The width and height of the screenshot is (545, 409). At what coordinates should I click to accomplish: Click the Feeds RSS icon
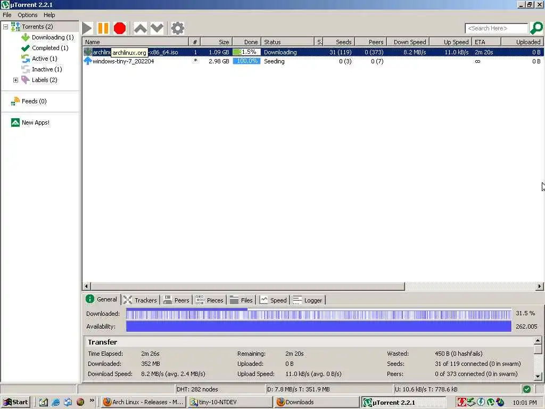15,101
